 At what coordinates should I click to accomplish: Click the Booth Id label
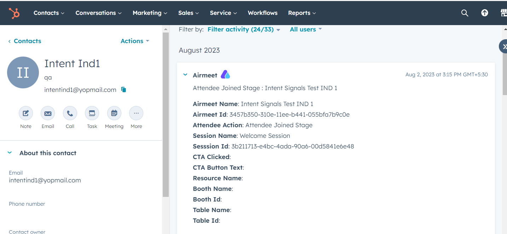(x=207, y=199)
